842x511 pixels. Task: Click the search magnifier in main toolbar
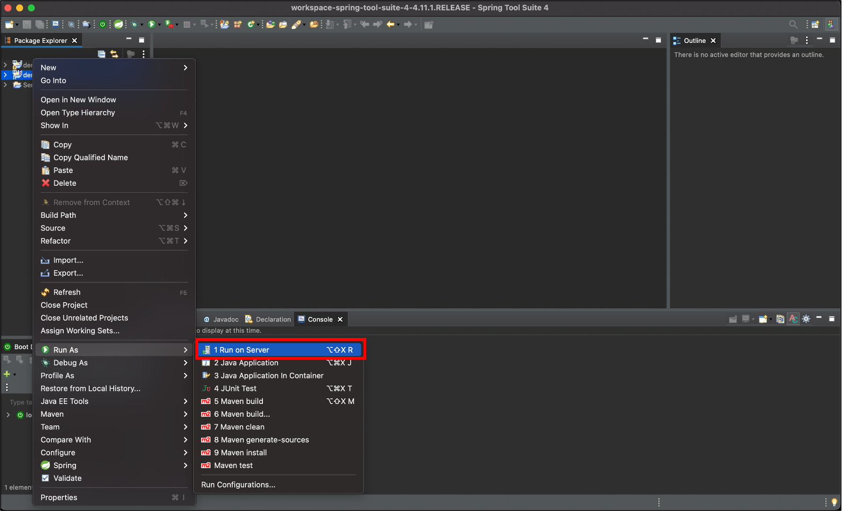(x=793, y=25)
